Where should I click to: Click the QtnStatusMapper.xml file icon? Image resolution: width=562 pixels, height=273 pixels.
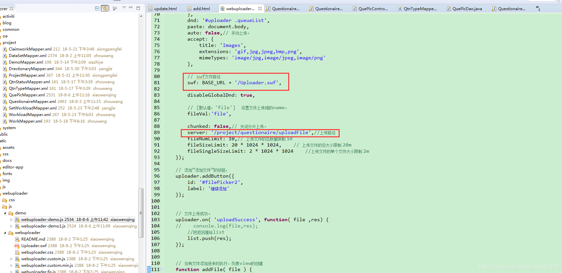pyautogui.click(x=5, y=82)
